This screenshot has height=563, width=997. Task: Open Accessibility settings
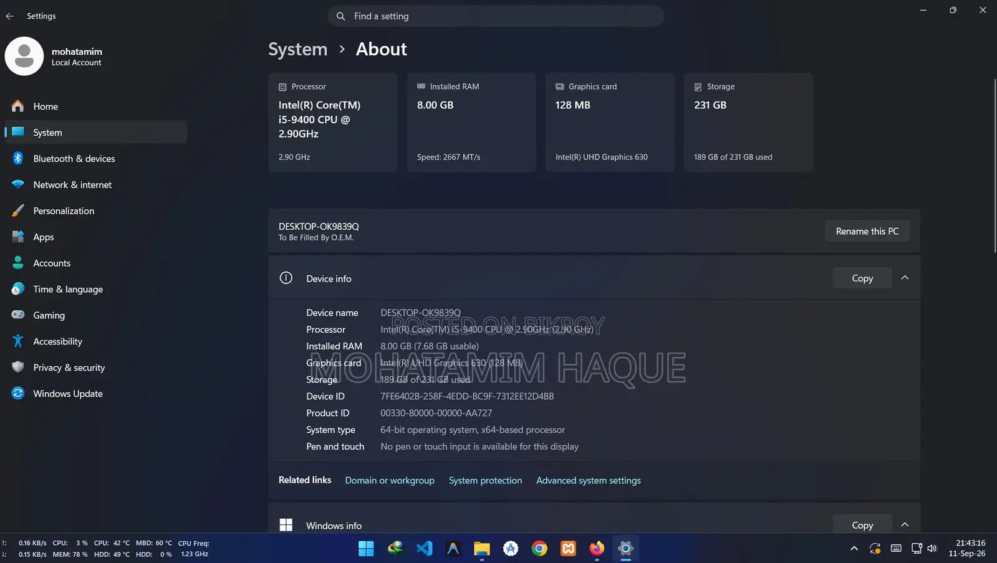96,342
